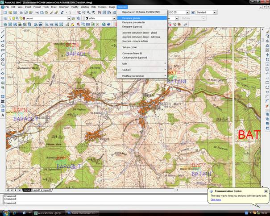Click the 'Click here' link in Communication Center

(216, 199)
